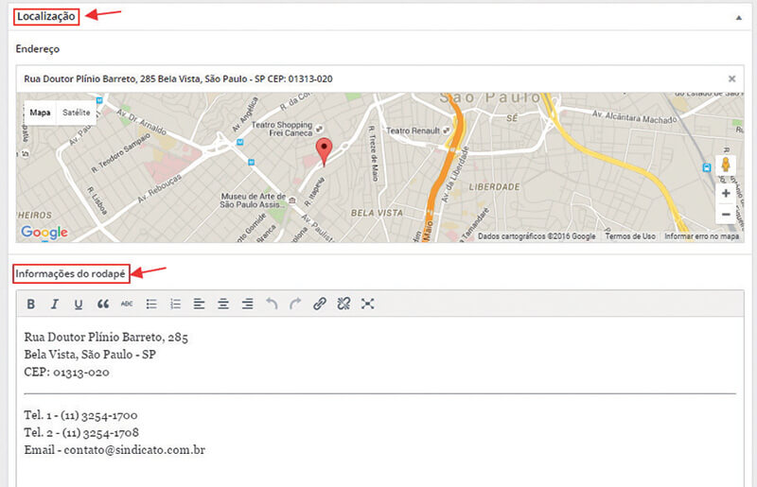Insert a blockquote in the editor
The height and width of the screenshot is (487, 757).
(x=103, y=304)
